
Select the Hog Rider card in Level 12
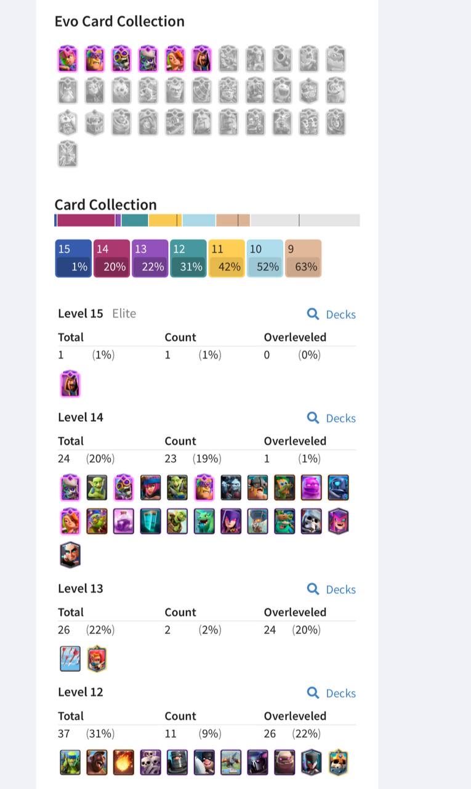[97, 762]
